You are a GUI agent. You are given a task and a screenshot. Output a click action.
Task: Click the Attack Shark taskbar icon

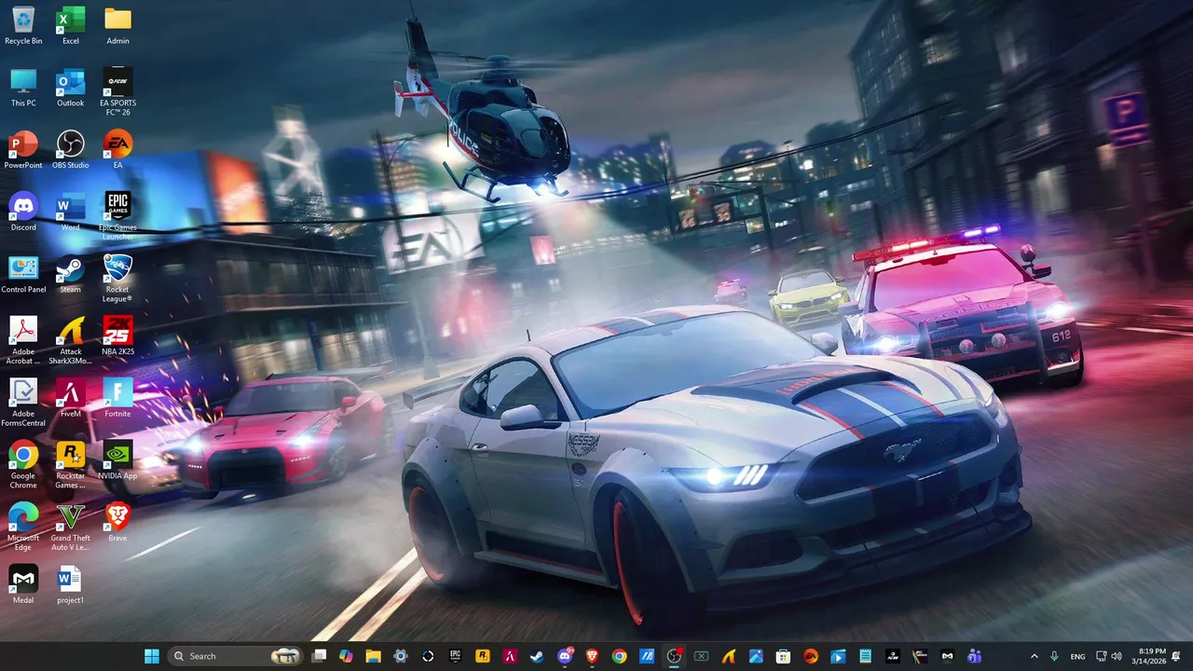coord(728,656)
